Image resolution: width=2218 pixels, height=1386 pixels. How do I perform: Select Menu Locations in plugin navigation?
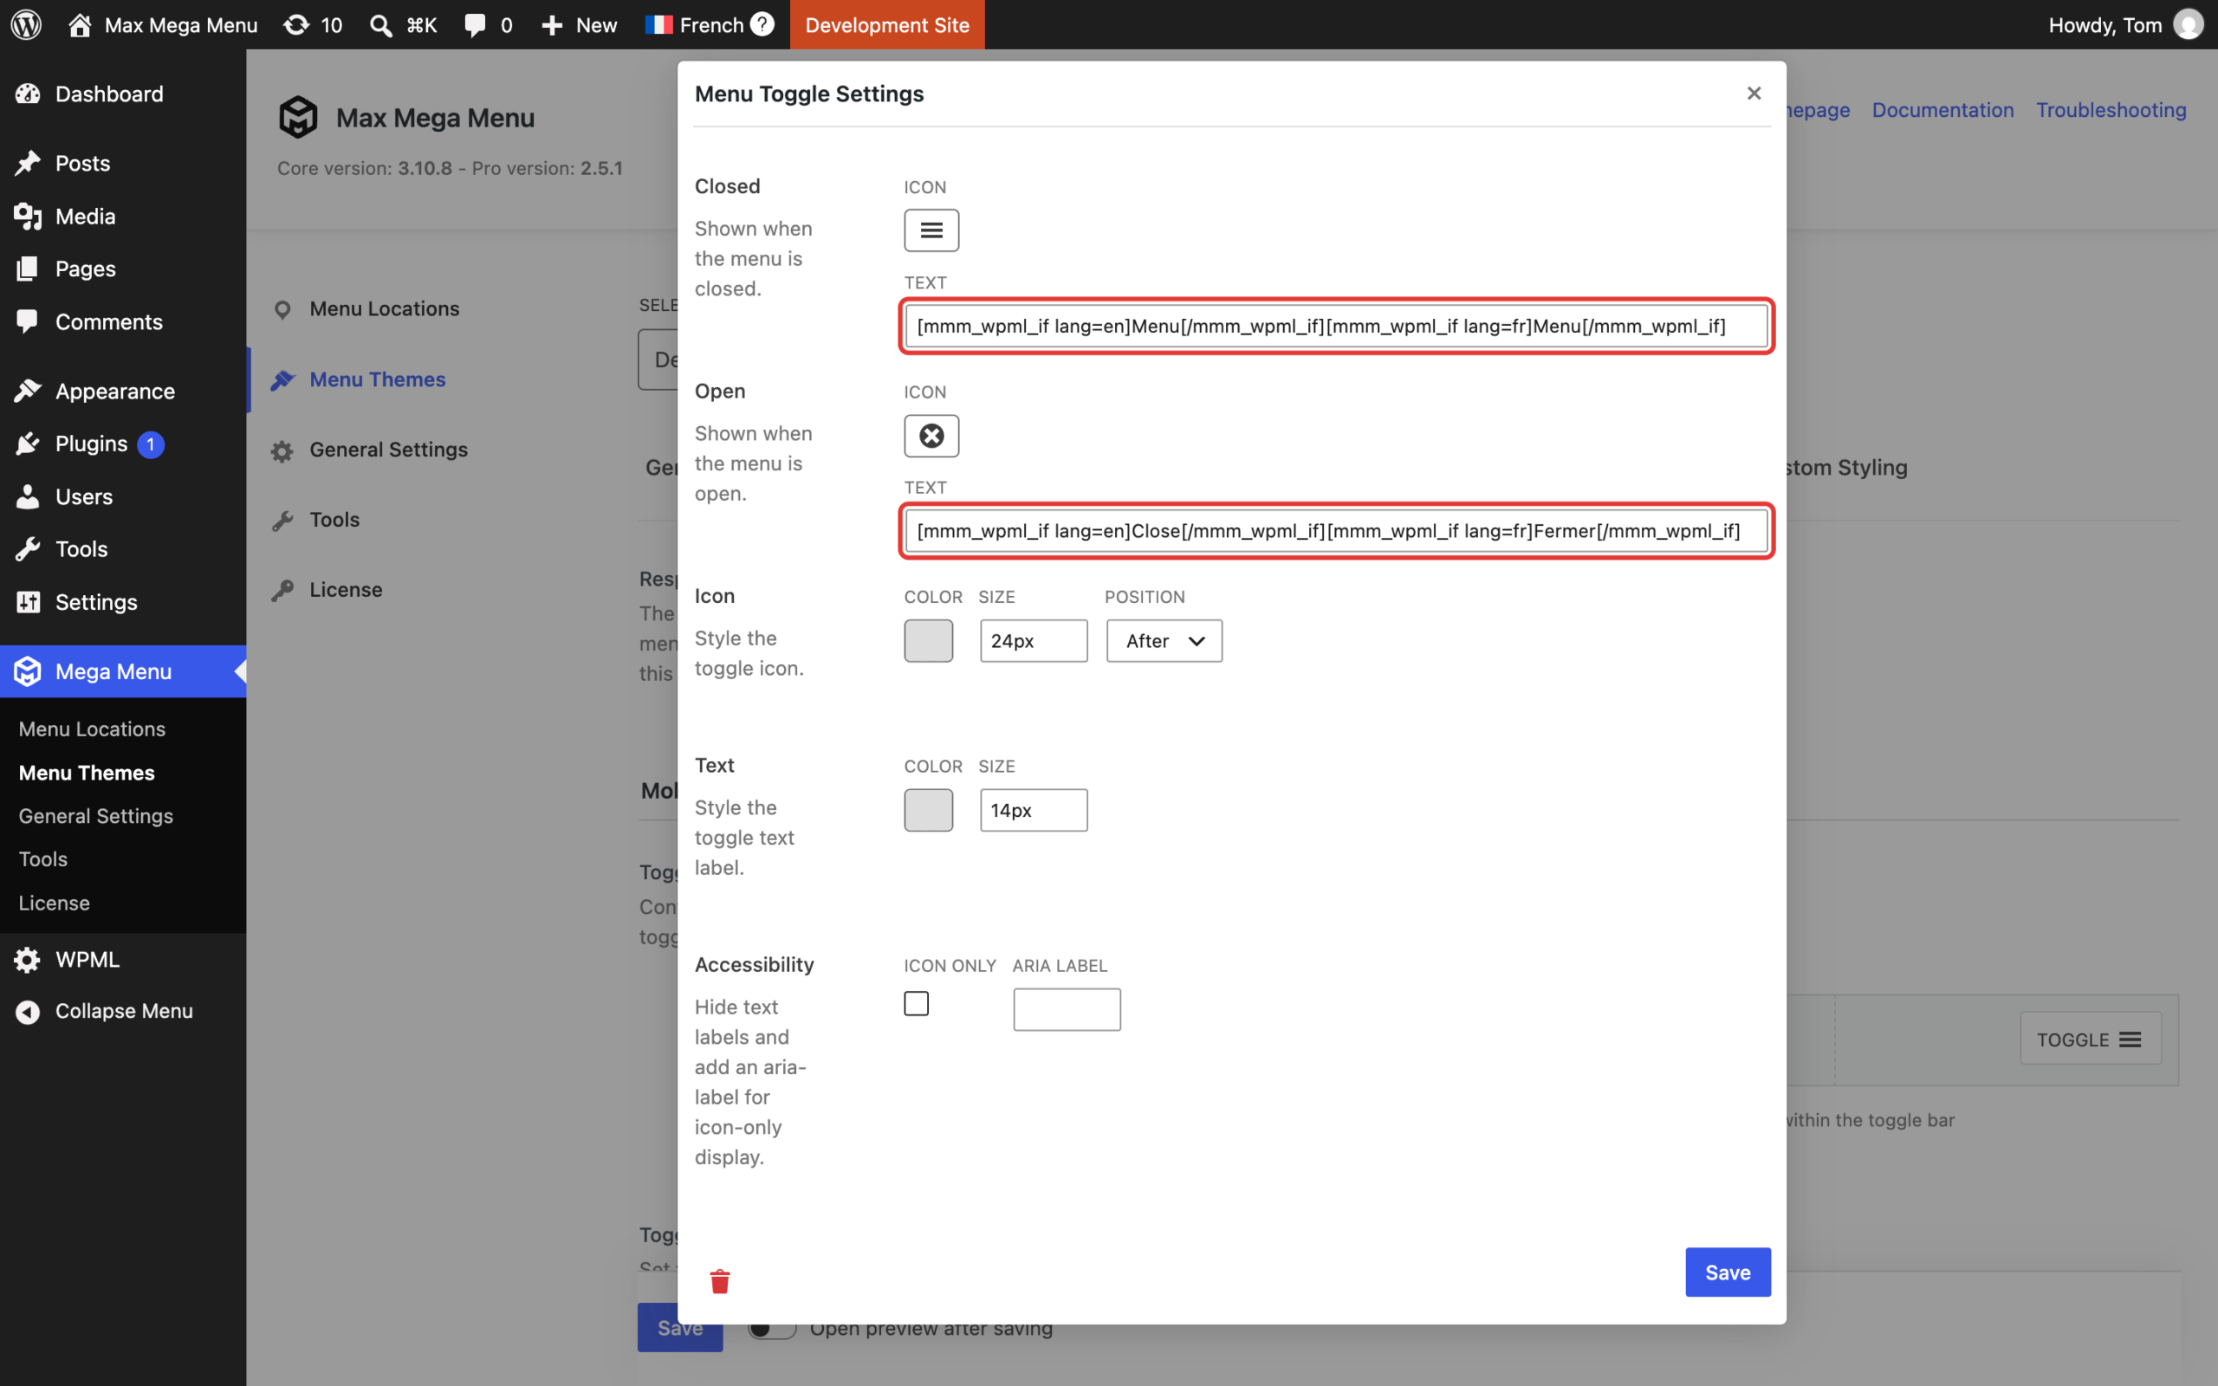click(x=384, y=309)
